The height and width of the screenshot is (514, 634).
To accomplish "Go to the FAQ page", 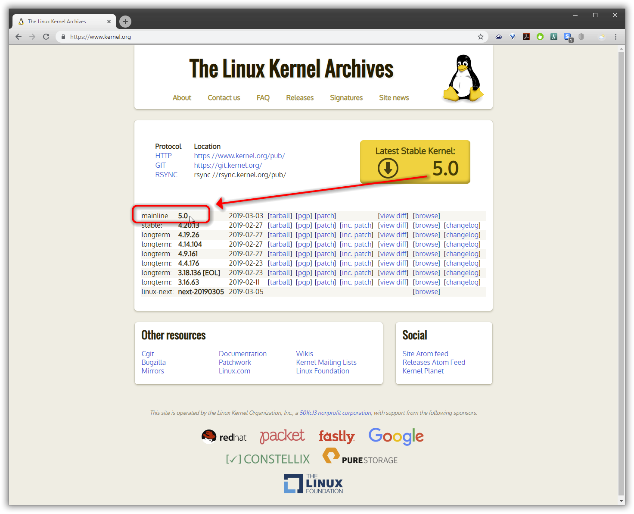I will pos(263,98).
